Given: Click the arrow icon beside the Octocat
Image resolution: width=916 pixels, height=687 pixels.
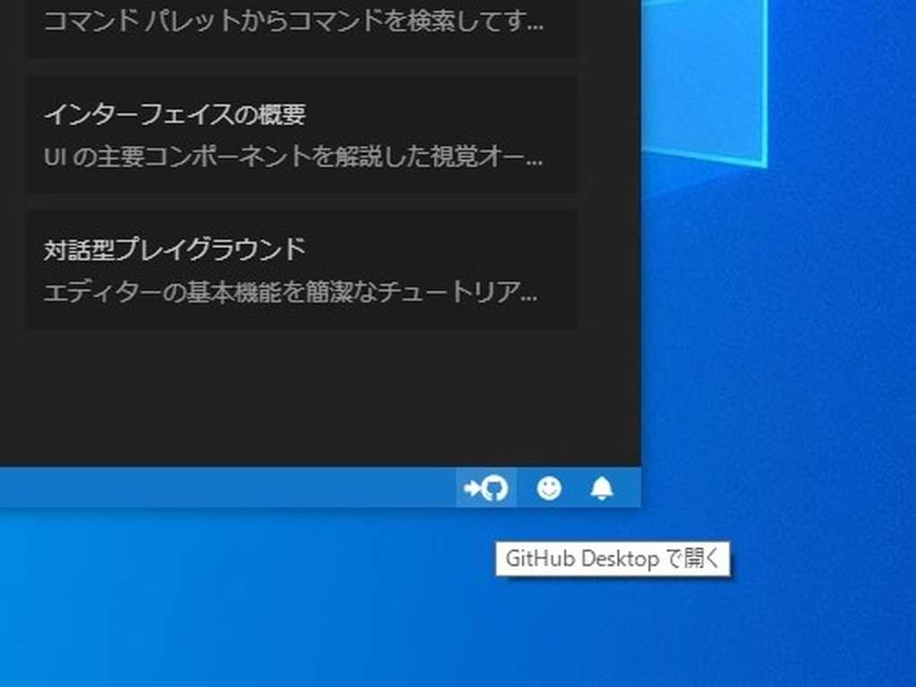Looking at the screenshot, I should click(471, 488).
